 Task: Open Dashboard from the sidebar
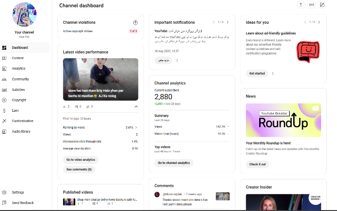click(25, 48)
